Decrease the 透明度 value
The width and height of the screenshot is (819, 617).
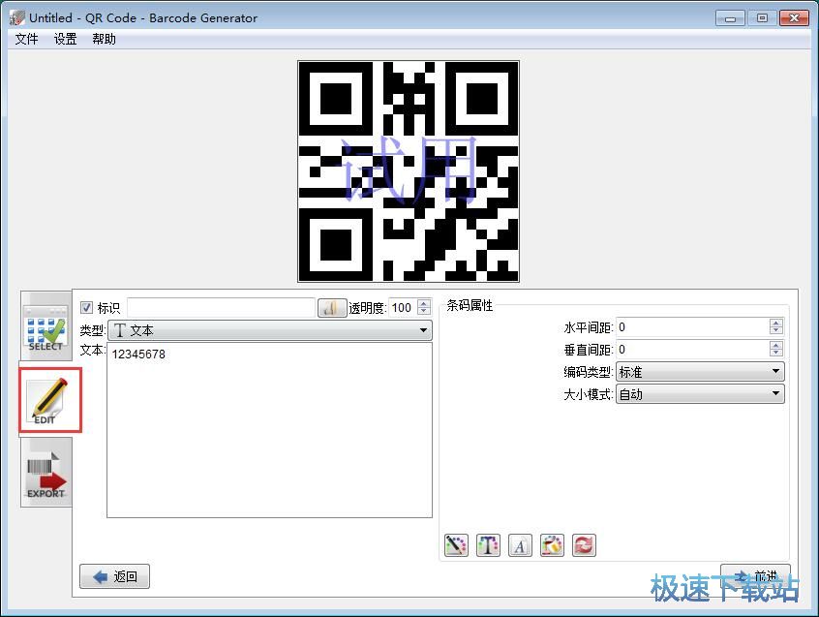[425, 311]
